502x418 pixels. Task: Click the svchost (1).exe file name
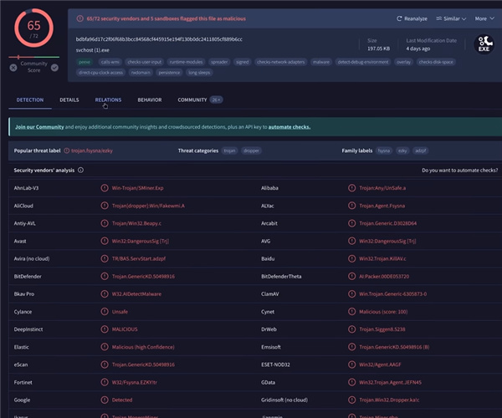pos(93,50)
